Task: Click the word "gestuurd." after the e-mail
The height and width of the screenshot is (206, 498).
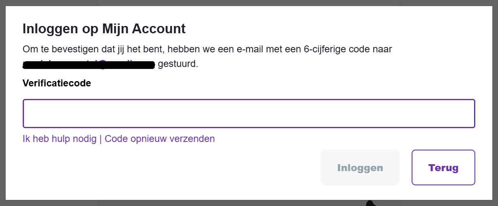Action: [178, 64]
